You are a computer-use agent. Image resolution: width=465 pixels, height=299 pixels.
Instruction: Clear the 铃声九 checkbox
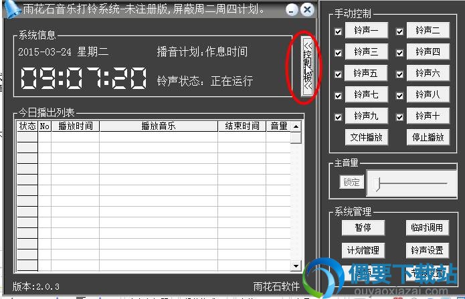click(338, 117)
